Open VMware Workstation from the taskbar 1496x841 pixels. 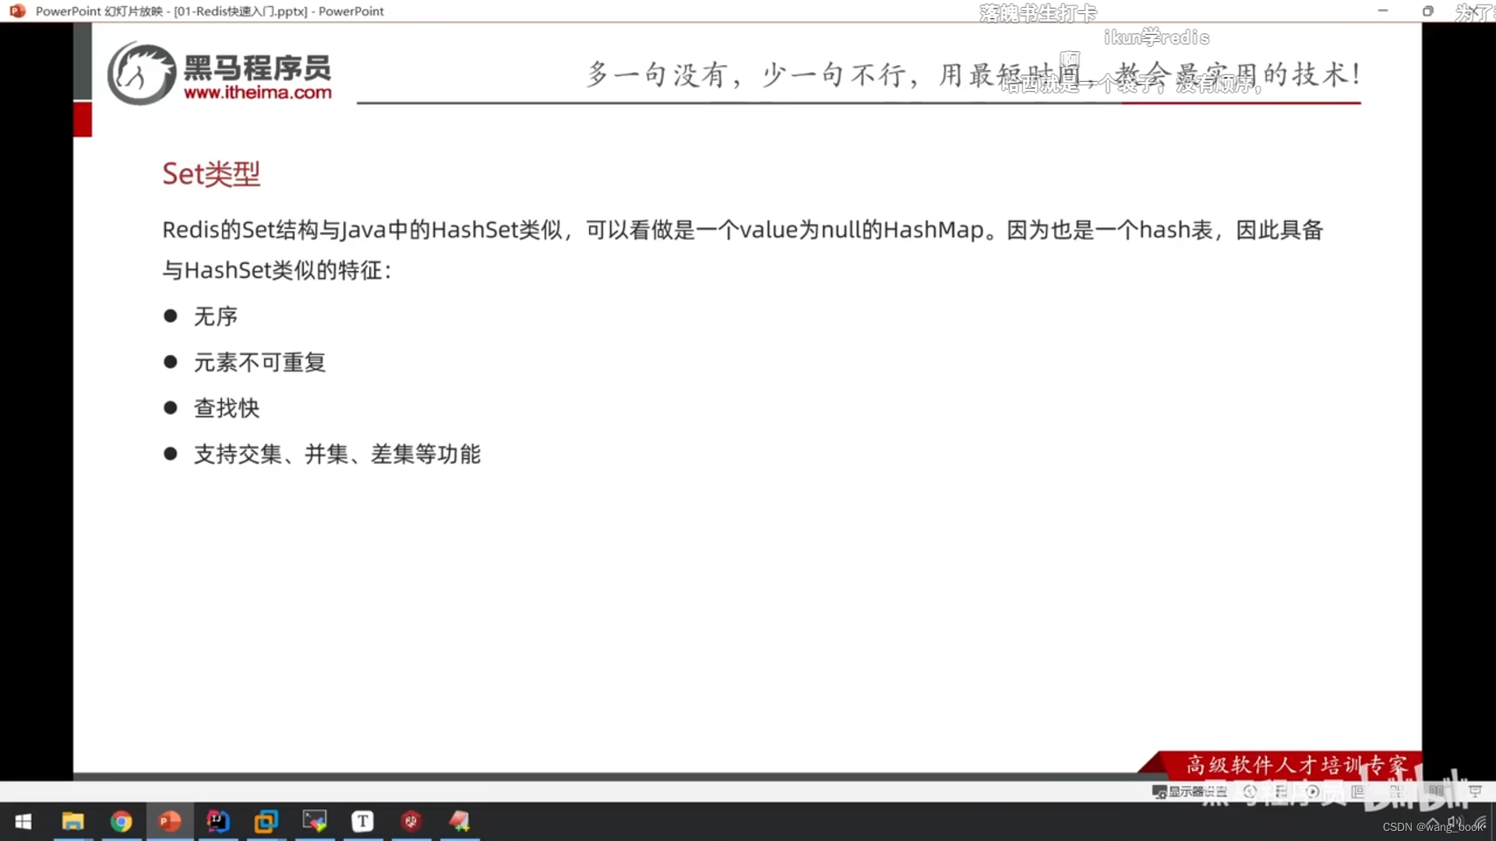[266, 822]
